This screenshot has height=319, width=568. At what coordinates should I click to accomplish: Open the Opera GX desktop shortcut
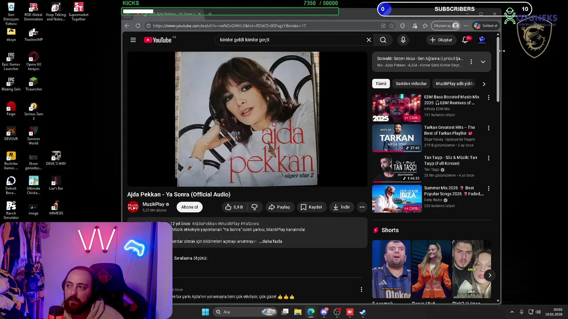pyautogui.click(x=33, y=62)
